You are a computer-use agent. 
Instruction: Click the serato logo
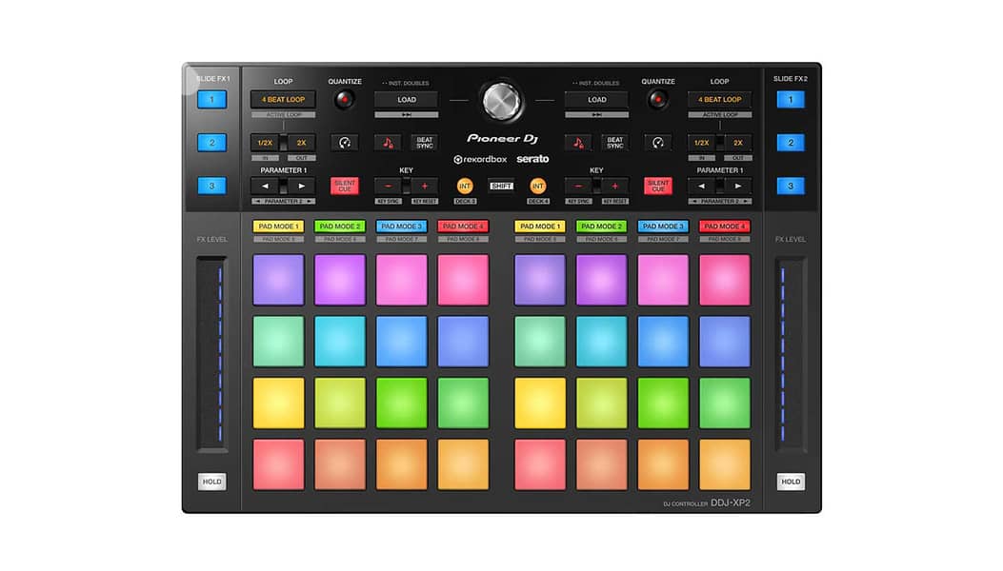[532, 159]
